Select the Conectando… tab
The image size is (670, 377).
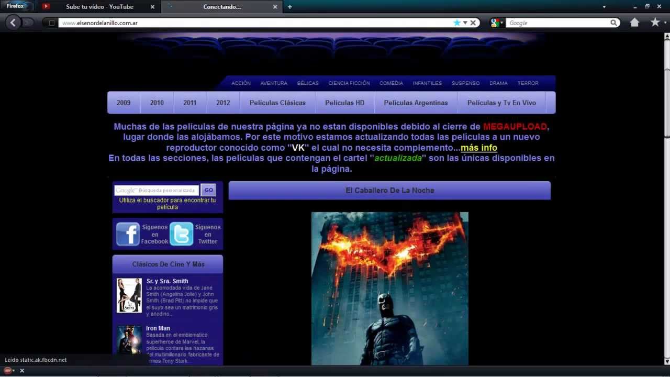coord(222,7)
